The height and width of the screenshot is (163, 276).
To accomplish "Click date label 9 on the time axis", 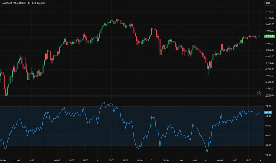I will [x=260, y=160].
